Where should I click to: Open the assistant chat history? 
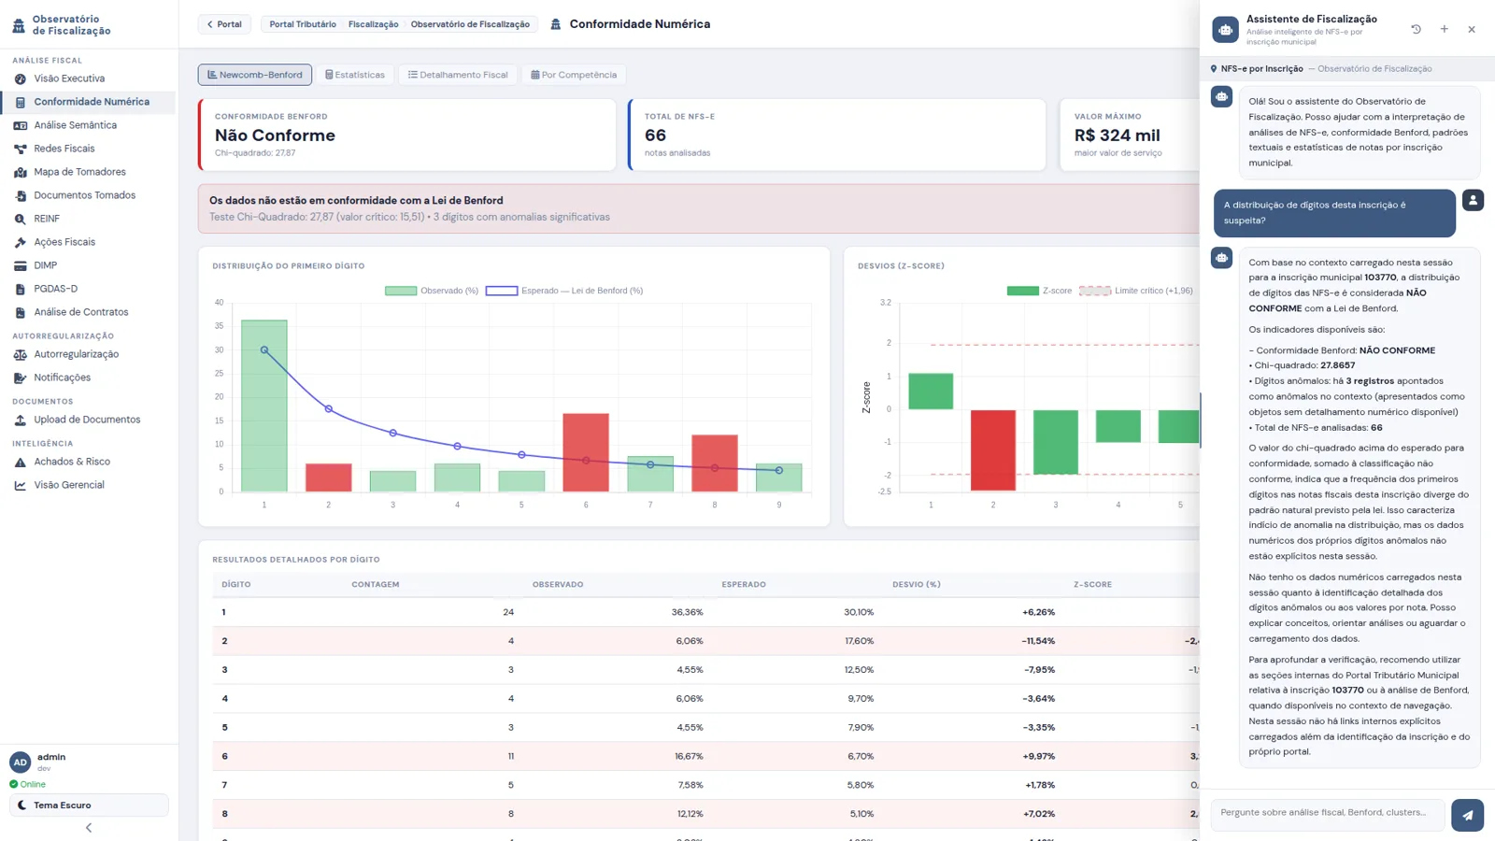tap(1417, 29)
